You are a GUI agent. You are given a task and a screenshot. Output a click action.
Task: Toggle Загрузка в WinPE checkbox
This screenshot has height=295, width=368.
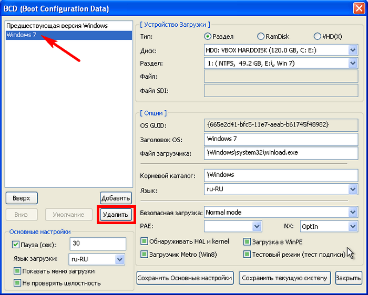pyautogui.click(x=247, y=241)
